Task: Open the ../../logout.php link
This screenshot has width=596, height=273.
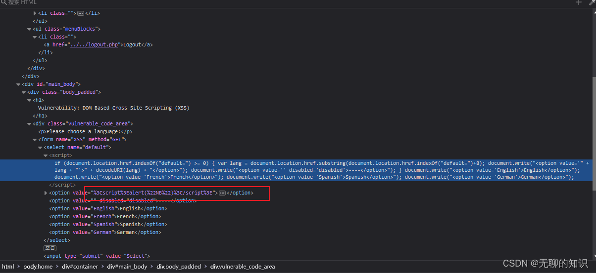Action: [94, 44]
